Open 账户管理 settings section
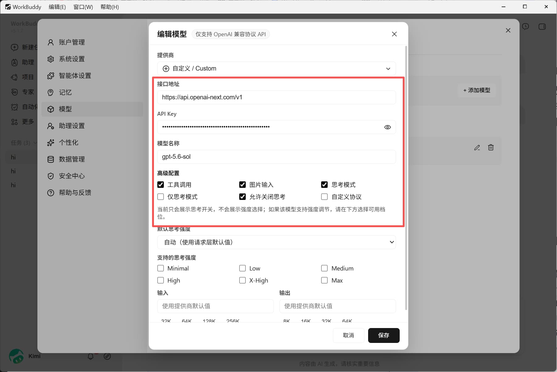 click(x=92, y=42)
